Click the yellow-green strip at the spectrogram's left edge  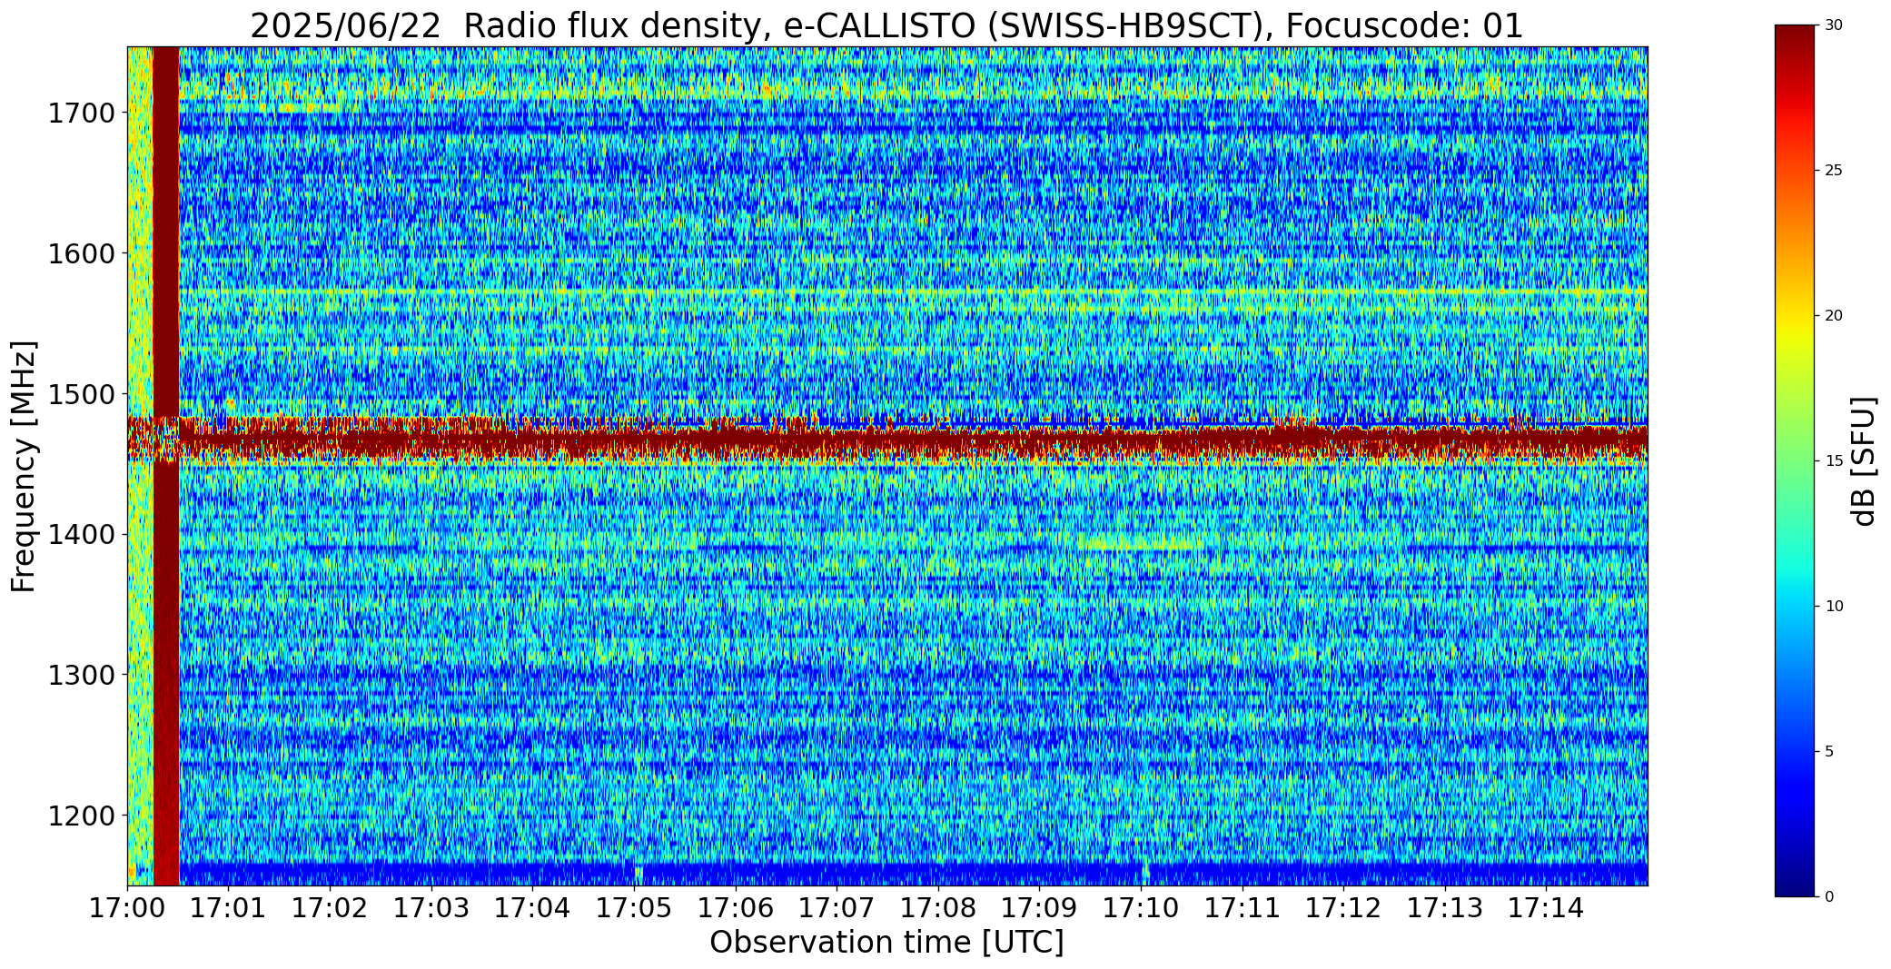(140, 466)
